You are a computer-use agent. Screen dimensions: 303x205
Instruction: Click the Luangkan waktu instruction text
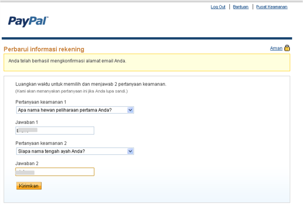click(91, 84)
